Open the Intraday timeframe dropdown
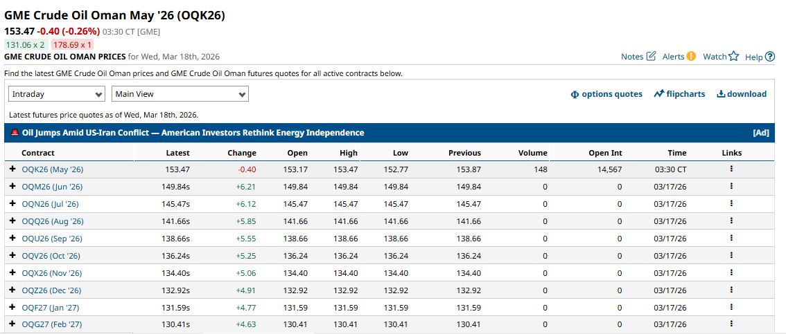 point(57,93)
